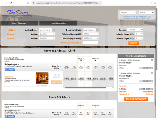Remove the All Inclusive booking via trash icon
This screenshot has width=158, height=118.
click(x=152, y=73)
